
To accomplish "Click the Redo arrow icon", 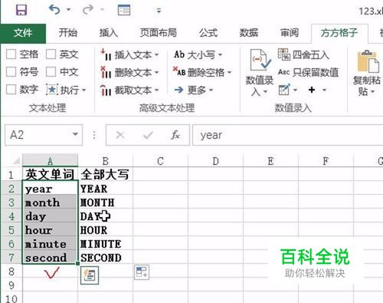I will (x=88, y=10).
